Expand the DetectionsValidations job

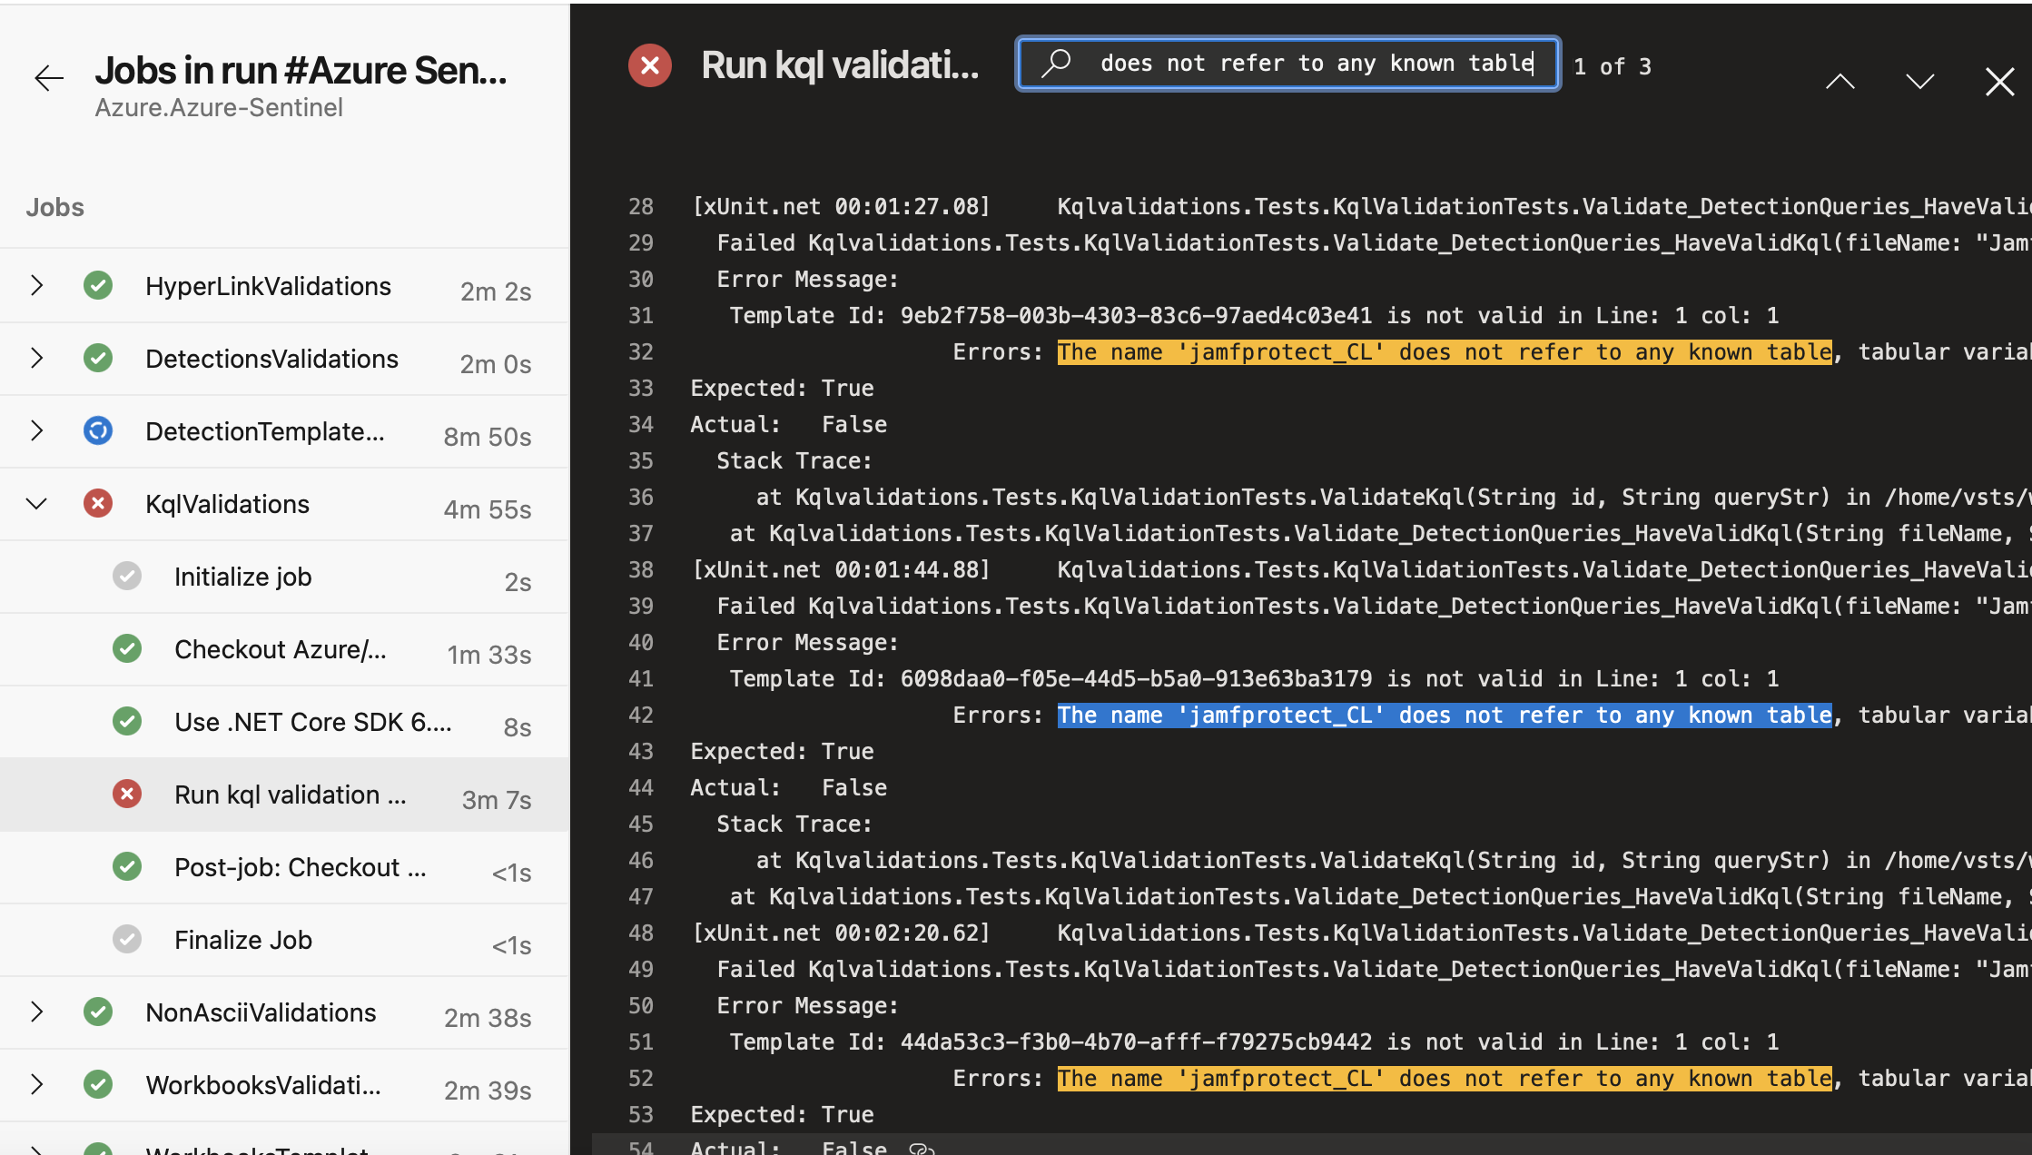(36, 358)
